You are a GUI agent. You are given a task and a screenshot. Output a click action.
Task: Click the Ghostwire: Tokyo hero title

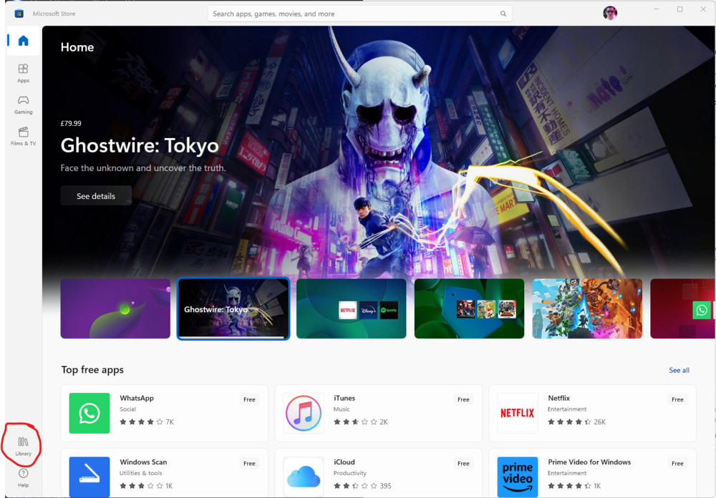(x=140, y=146)
